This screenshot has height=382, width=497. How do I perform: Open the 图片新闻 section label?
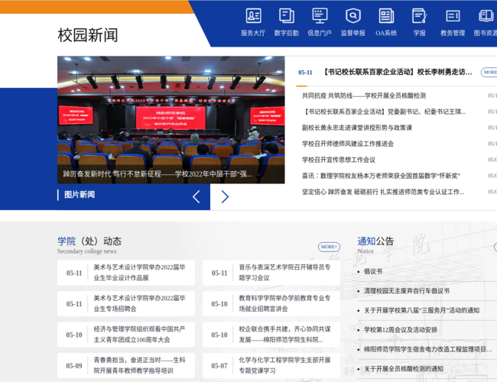(x=80, y=195)
